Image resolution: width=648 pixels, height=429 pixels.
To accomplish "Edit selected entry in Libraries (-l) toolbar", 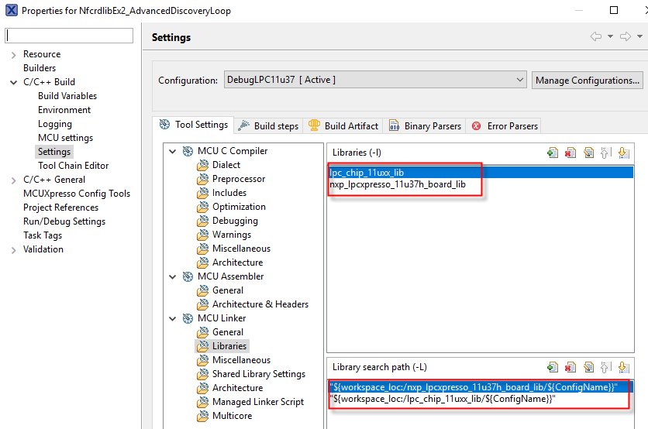I will (588, 153).
